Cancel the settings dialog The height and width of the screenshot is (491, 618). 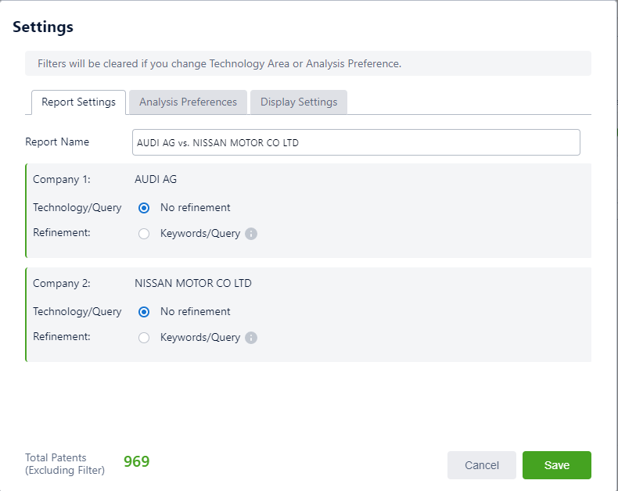pyautogui.click(x=481, y=465)
